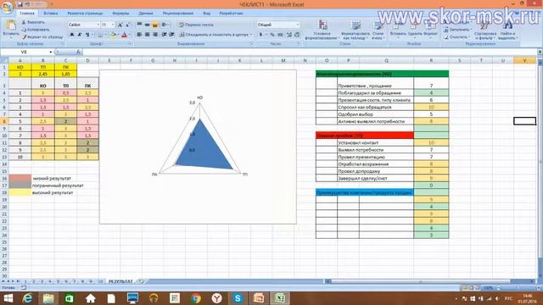Image resolution: width=543 pixels, height=305 pixels.
Task: Click the Name Box showing V8
Action: point(26,52)
